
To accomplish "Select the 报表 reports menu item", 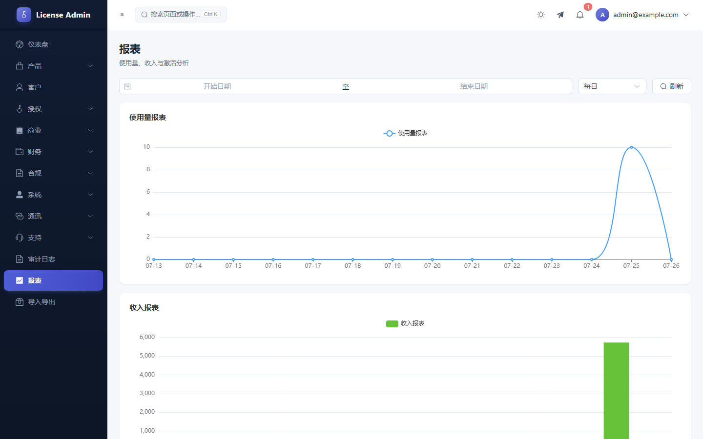I will [x=54, y=280].
